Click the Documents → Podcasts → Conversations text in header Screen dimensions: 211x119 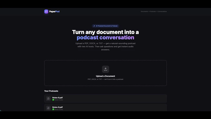154,11
